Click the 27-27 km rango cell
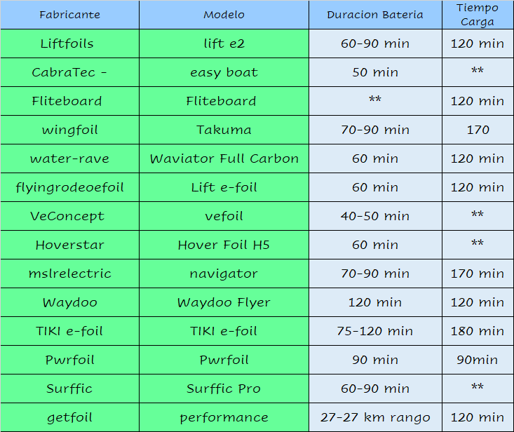Image resolution: width=514 pixels, height=432 pixels. pos(375,417)
